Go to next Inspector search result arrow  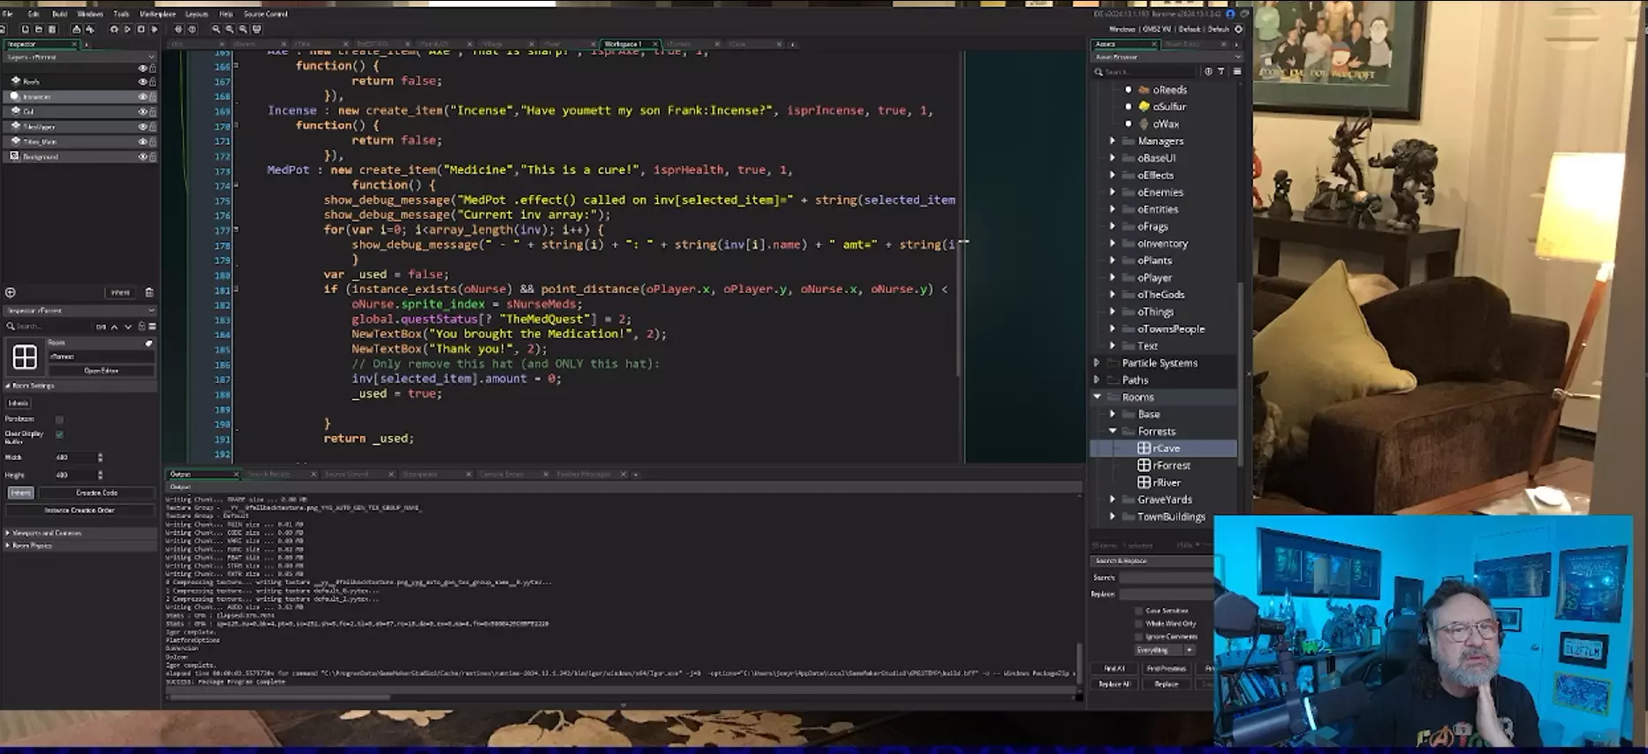tap(128, 327)
